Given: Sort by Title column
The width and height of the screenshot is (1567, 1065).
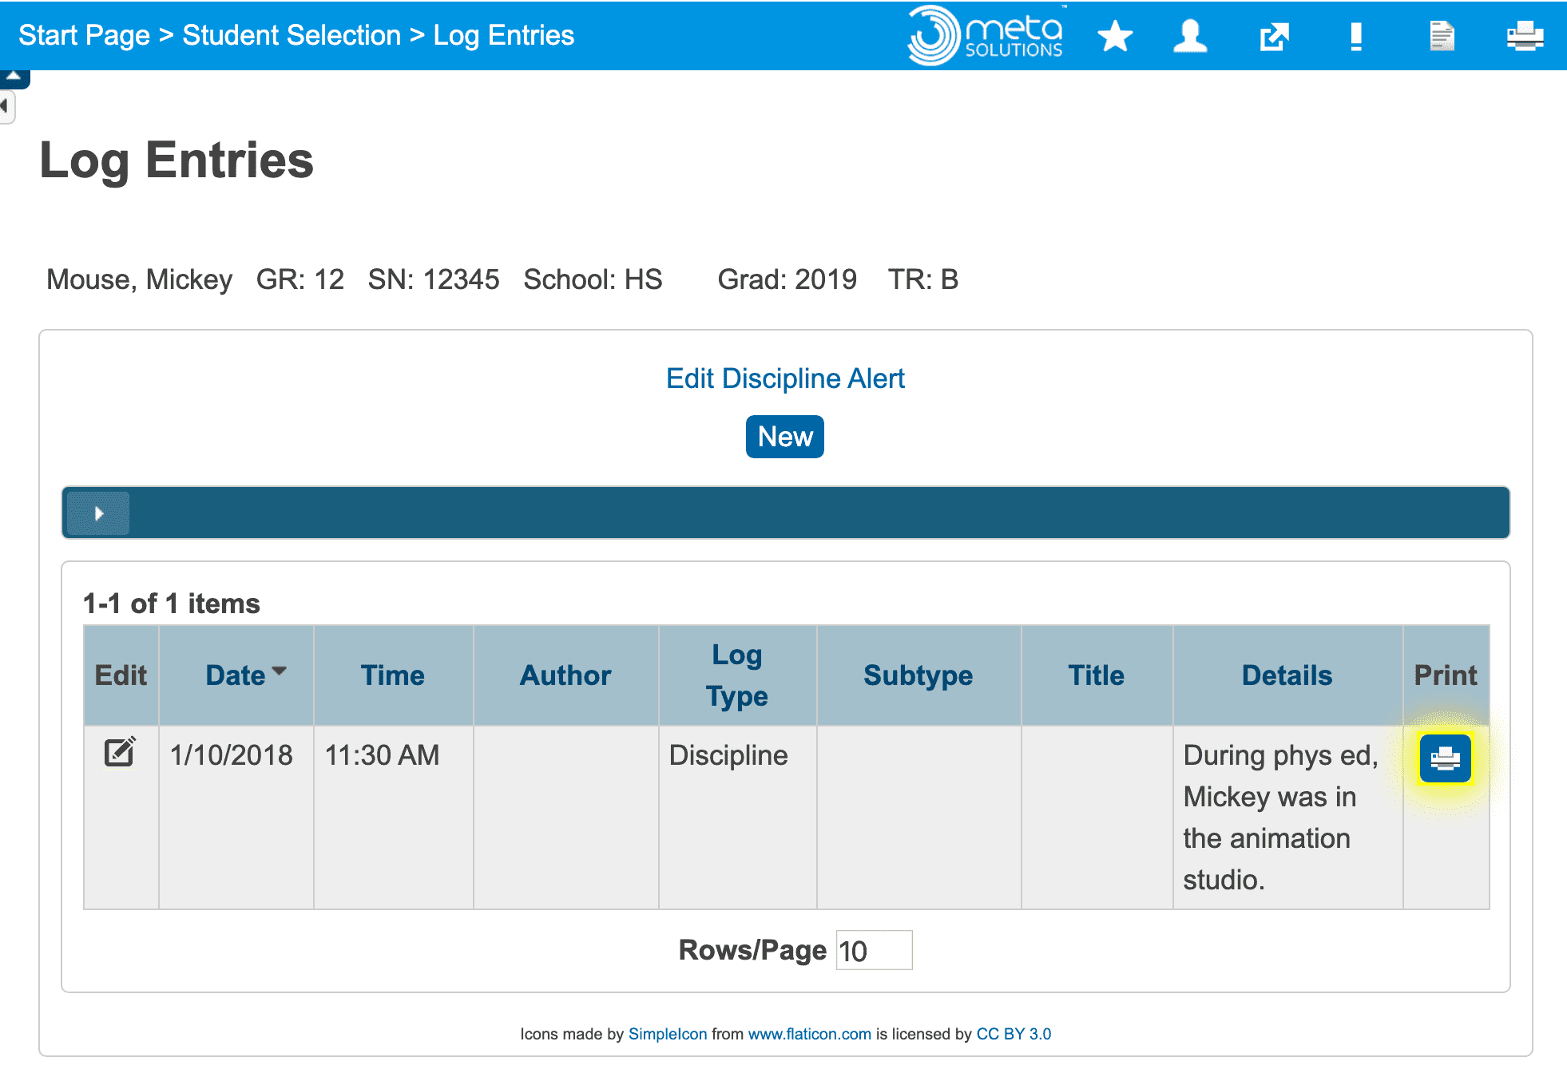Looking at the screenshot, I should tap(1097, 675).
